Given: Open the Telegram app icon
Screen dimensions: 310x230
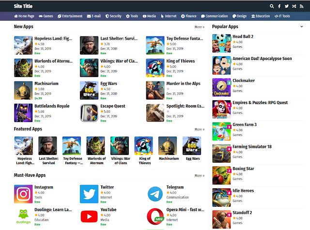Looking at the screenshot, I should coord(155,194).
